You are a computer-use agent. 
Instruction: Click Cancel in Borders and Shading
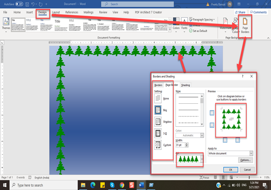tap(247, 170)
